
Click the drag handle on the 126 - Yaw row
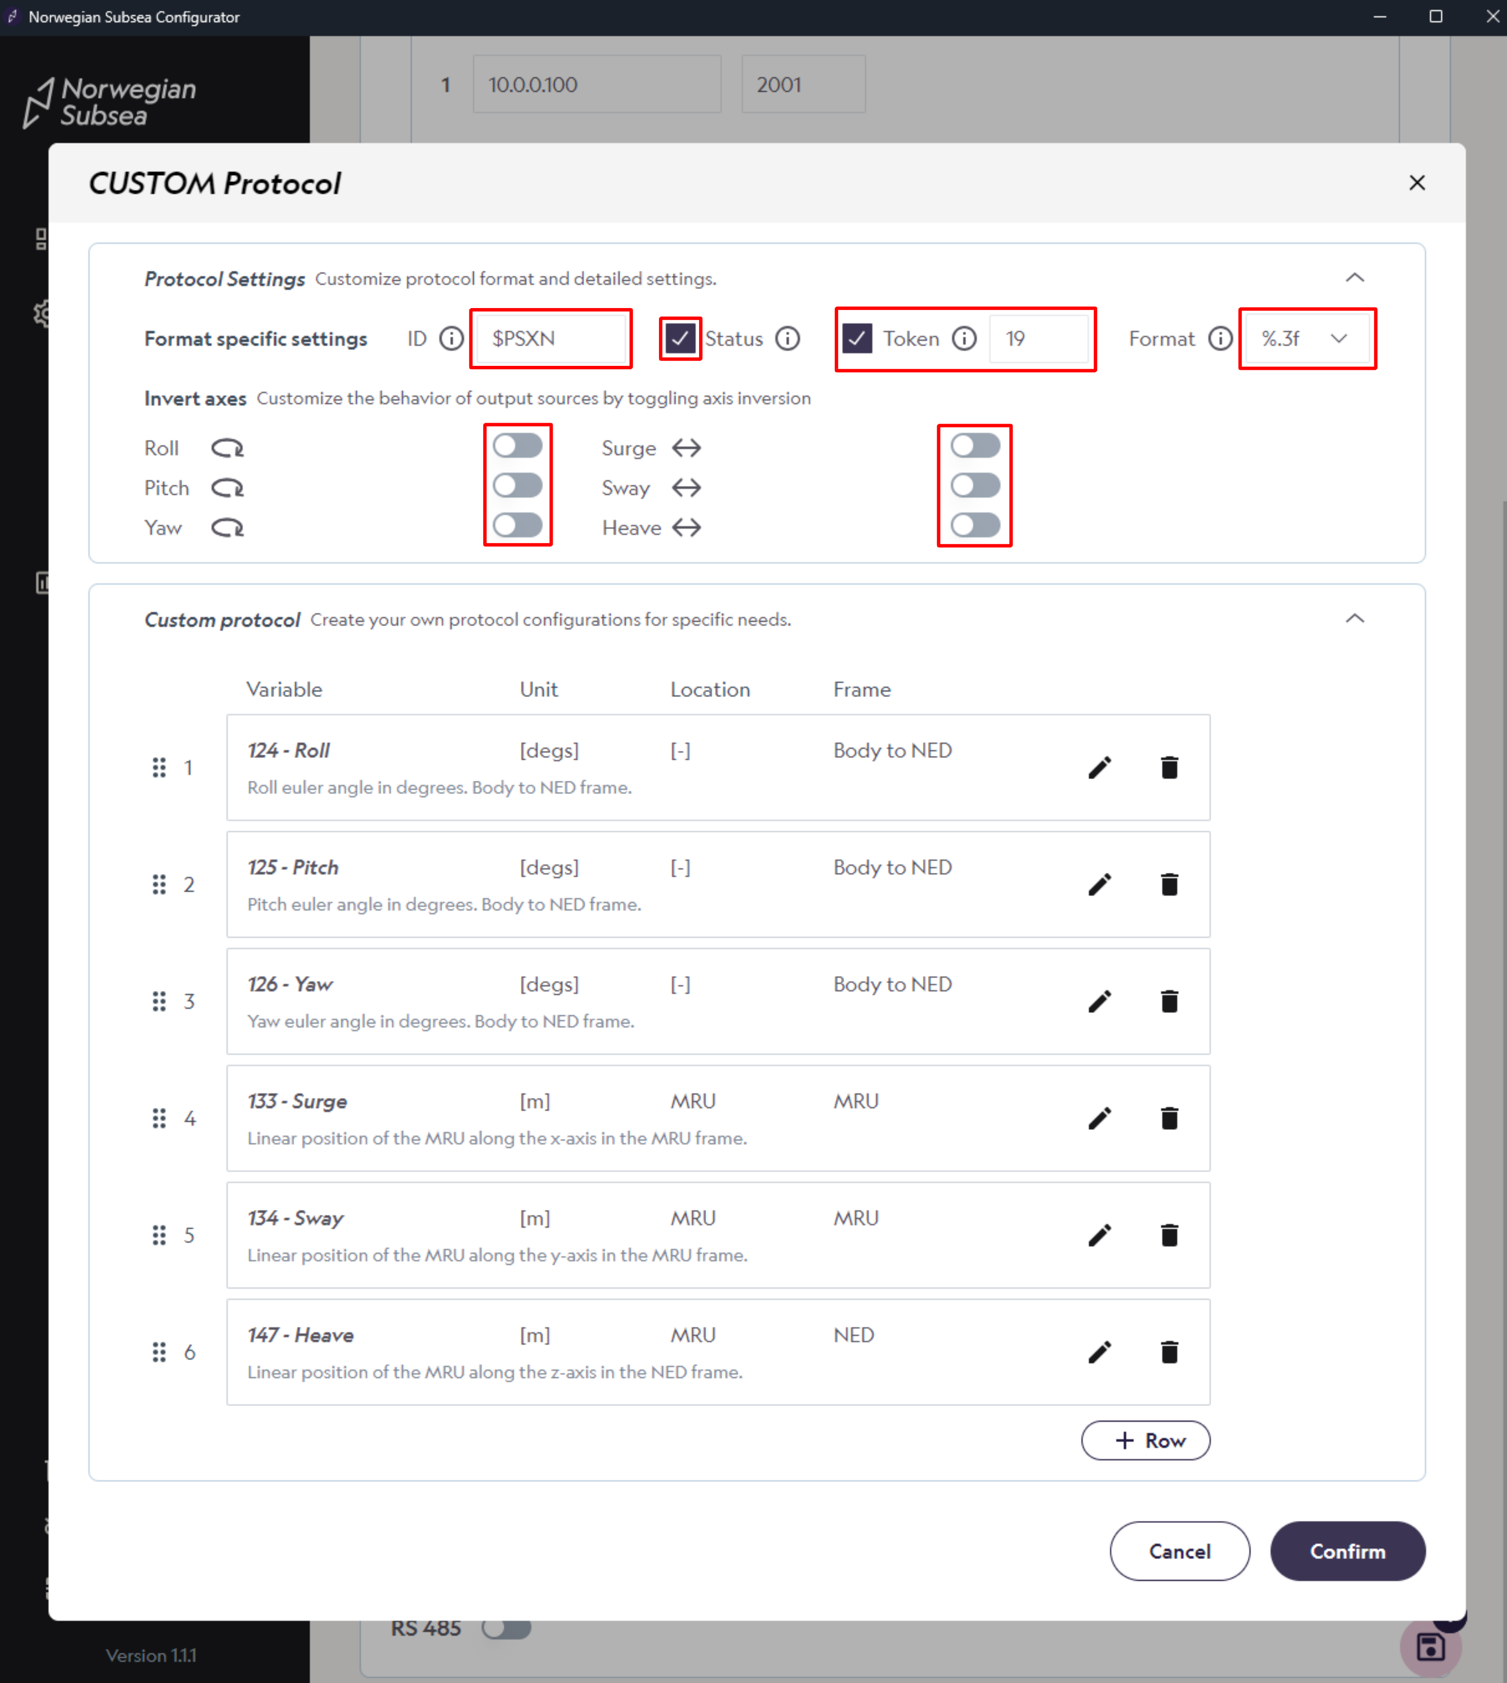click(159, 1002)
